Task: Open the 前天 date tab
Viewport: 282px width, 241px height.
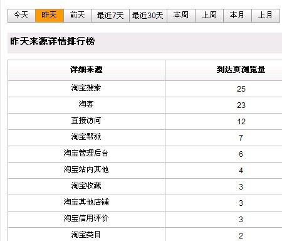Action: pyautogui.click(x=78, y=16)
